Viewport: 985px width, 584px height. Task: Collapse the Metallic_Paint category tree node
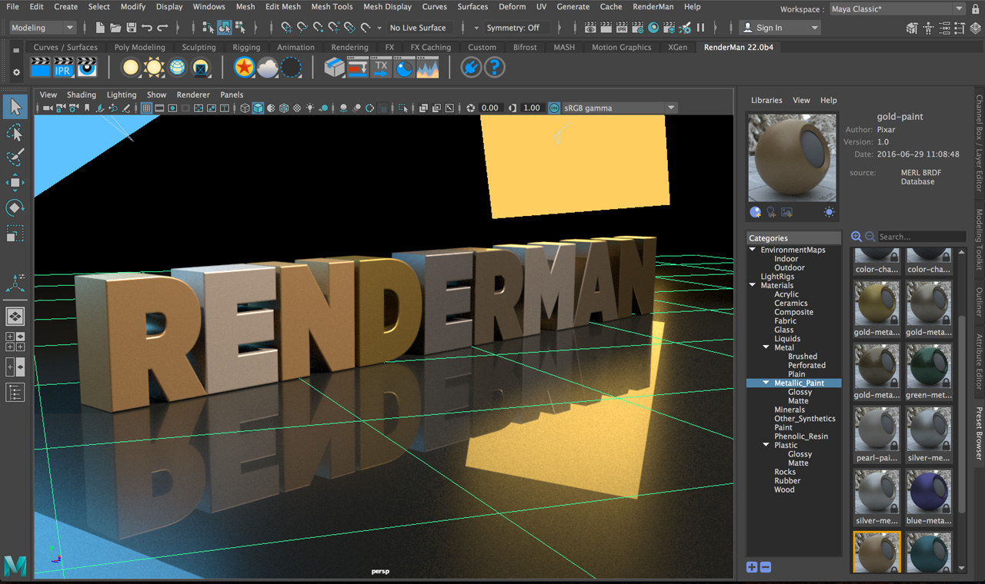766,383
